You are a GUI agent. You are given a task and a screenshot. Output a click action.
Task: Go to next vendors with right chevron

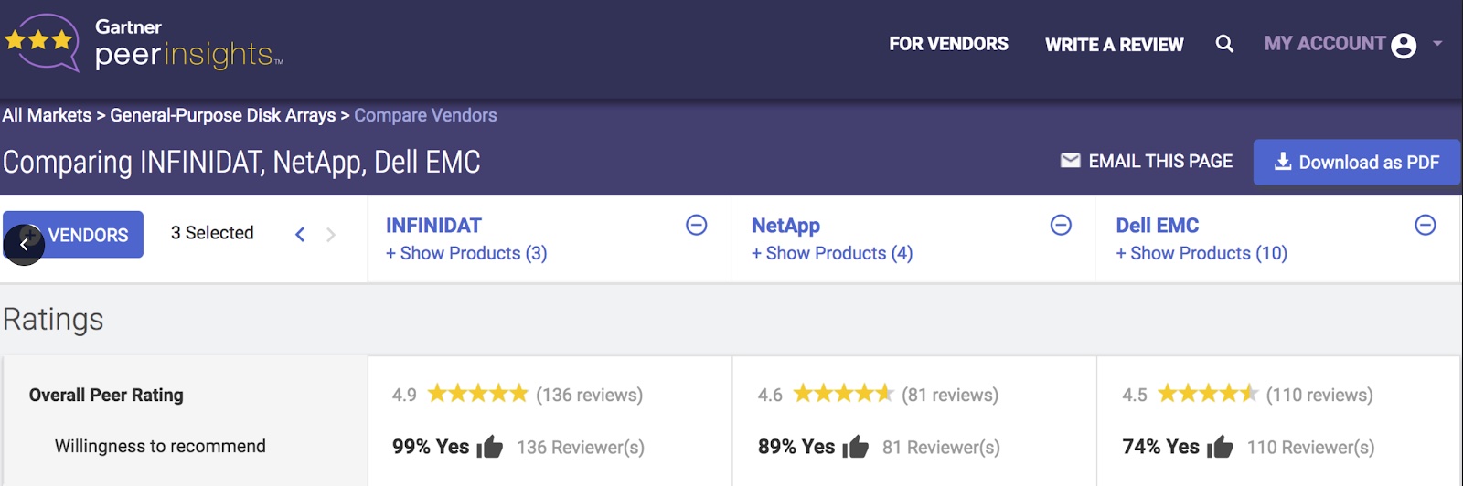tap(331, 235)
